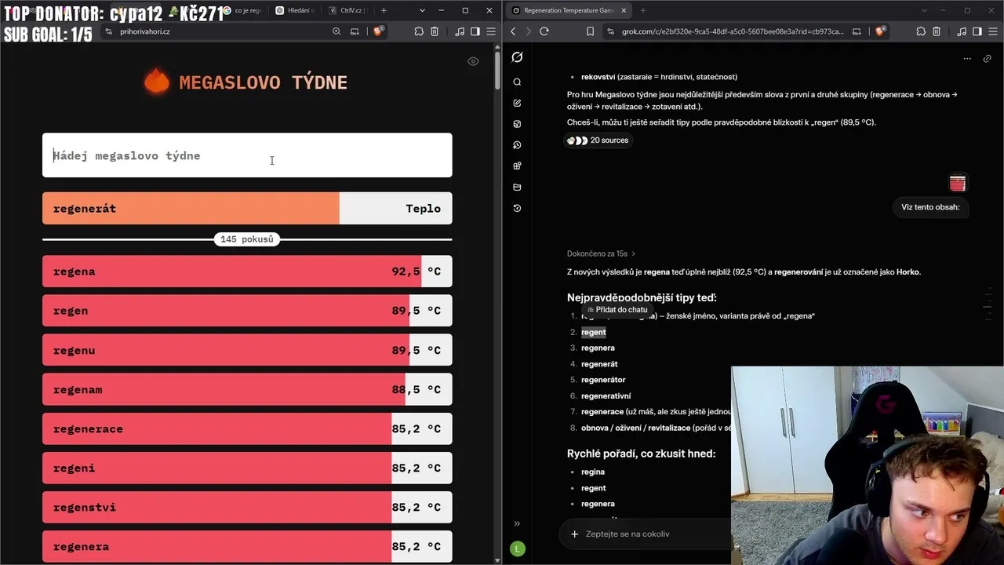Click the 'Hádej megaslovo týdne' guess field
This screenshot has width=1004, height=565.
click(247, 155)
